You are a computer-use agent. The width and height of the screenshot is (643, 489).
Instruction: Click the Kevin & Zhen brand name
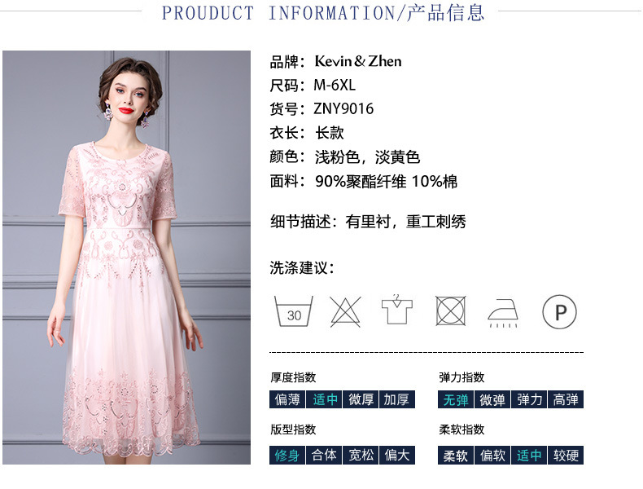(358, 61)
